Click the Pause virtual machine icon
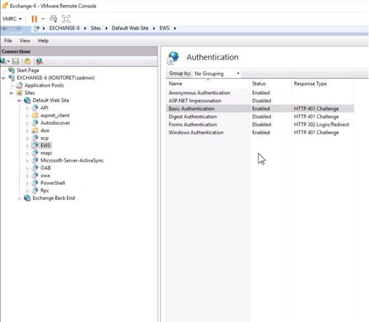Screen dimensions: 369x322 pos(34,19)
